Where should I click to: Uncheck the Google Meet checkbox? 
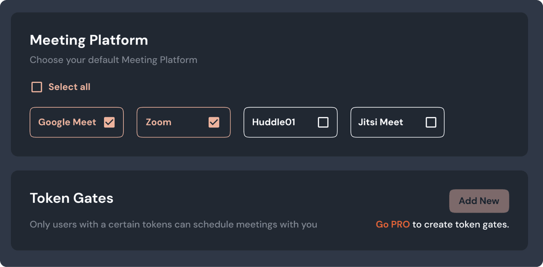click(x=110, y=122)
